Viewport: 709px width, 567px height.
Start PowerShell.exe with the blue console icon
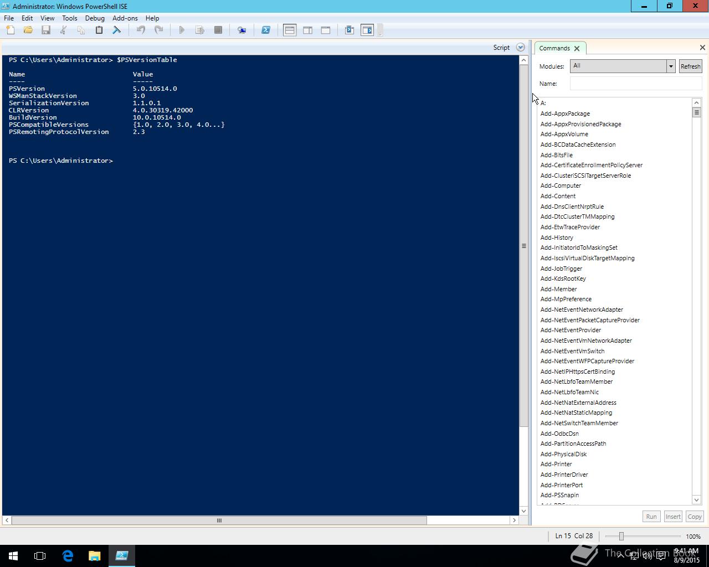pyautogui.click(x=266, y=30)
